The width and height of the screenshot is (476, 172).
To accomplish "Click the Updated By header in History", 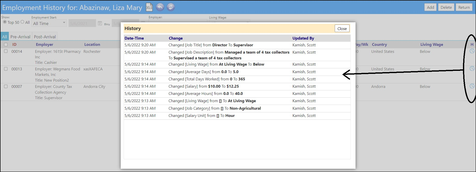I will coord(303,38).
